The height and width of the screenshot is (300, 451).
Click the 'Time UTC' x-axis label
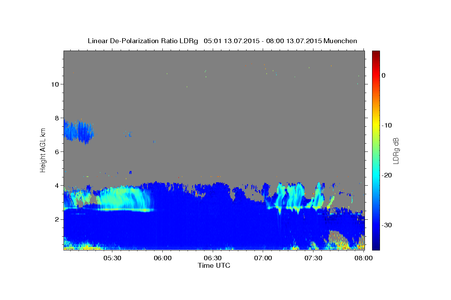click(x=214, y=265)
